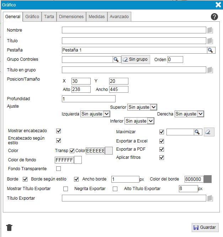Viewport: 223px width, 237px height.
Task: Toggle the Mostrar encabezado checkbox
Action: 59,131
